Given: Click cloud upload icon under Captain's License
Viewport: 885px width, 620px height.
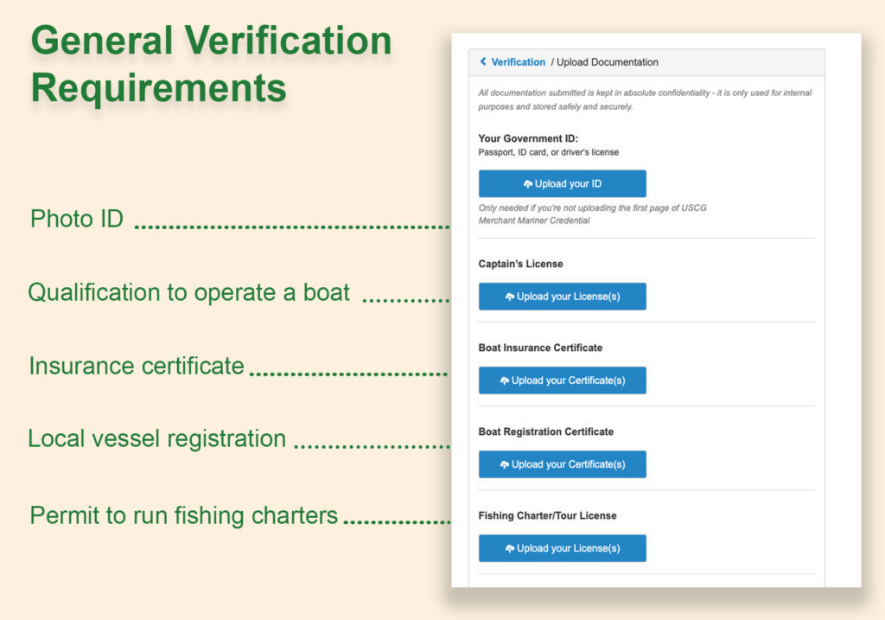Looking at the screenshot, I should pos(510,297).
